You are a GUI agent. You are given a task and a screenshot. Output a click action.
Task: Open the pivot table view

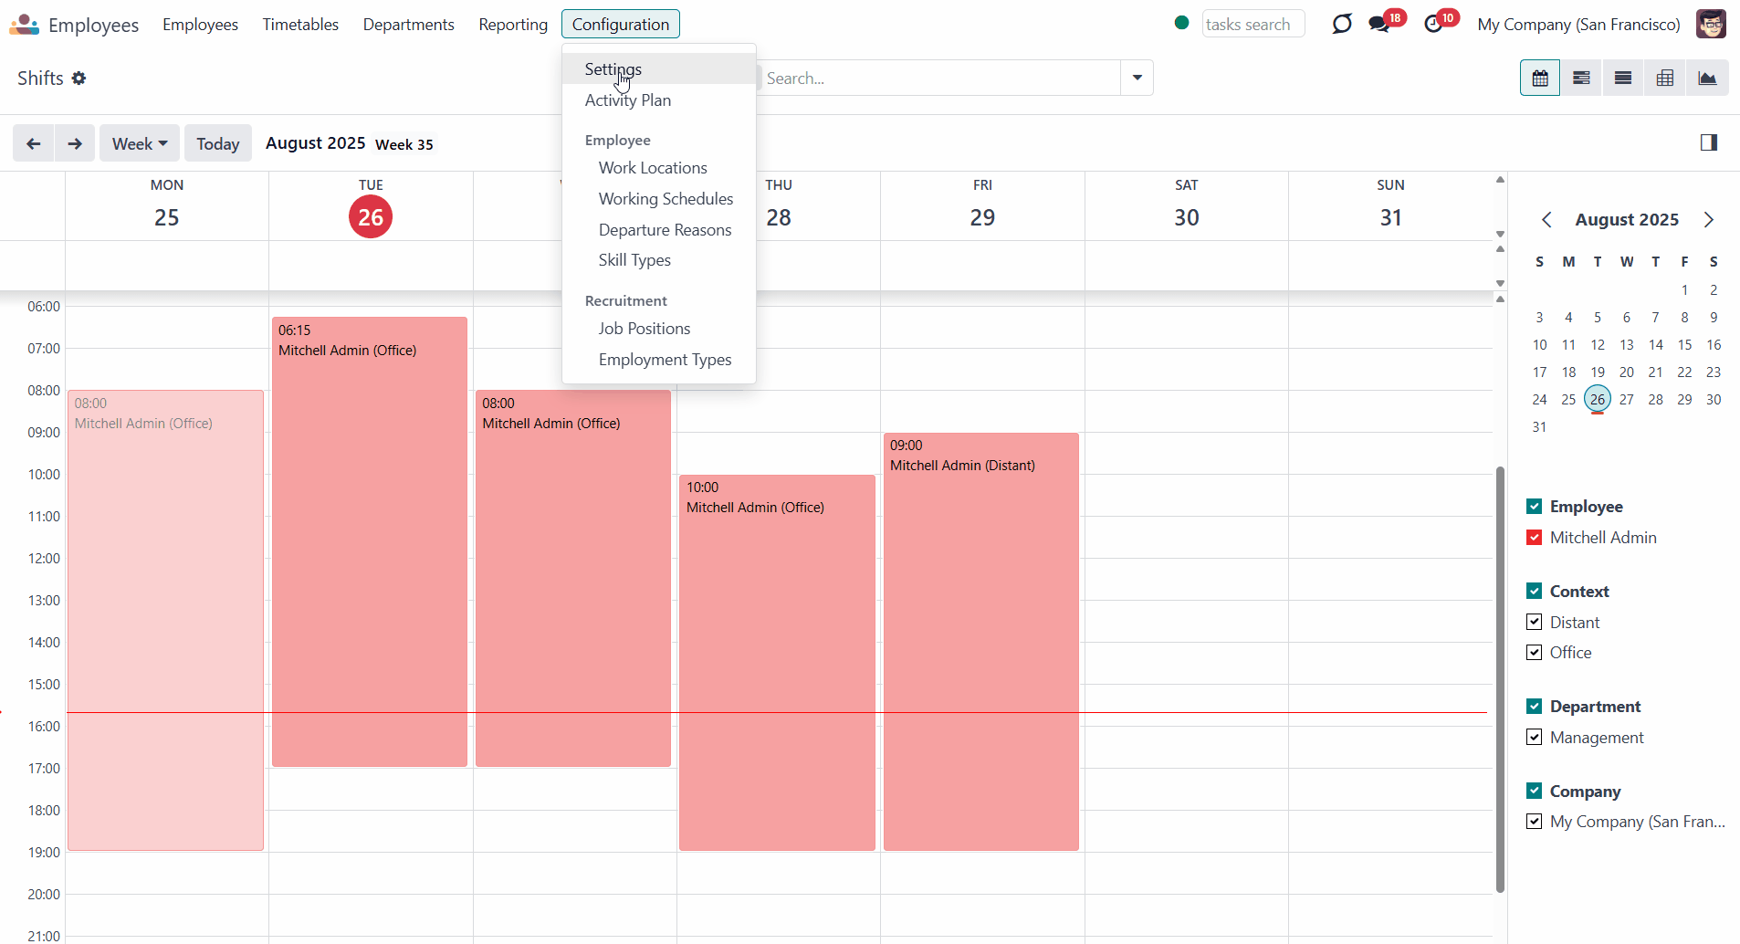coord(1665,79)
